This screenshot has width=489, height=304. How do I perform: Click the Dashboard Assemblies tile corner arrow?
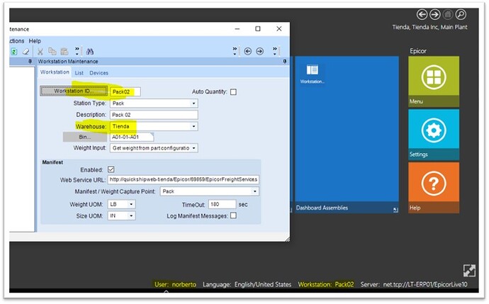tap(395, 210)
